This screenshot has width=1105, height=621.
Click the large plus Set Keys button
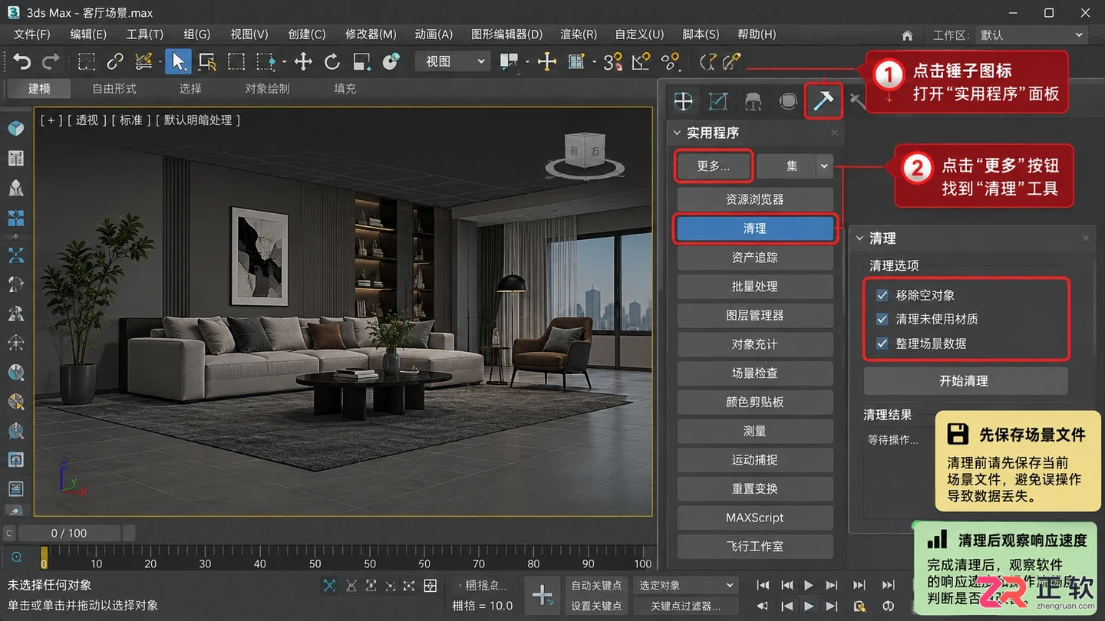[543, 595]
